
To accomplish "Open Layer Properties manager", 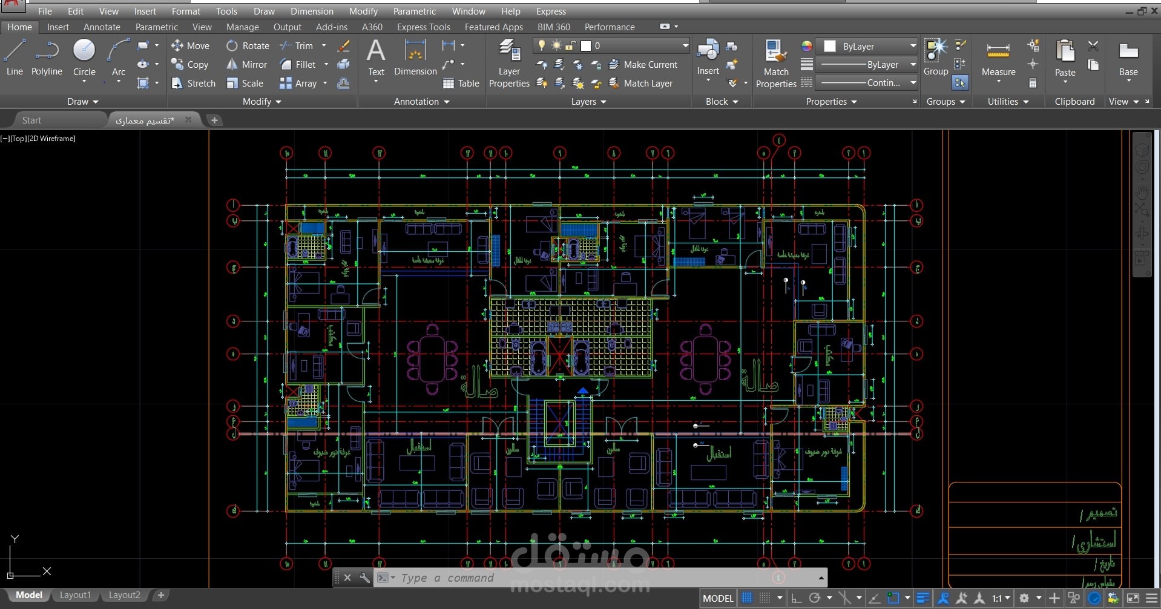I will 509,63.
